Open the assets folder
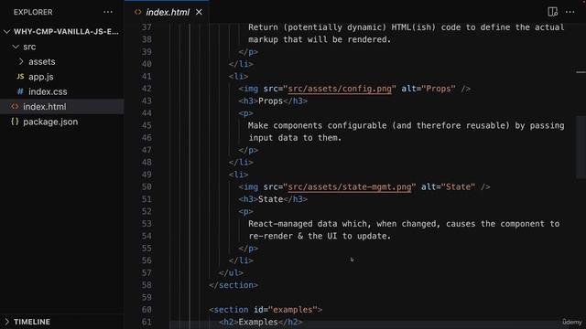586x329 pixels. click(x=42, y=61)
